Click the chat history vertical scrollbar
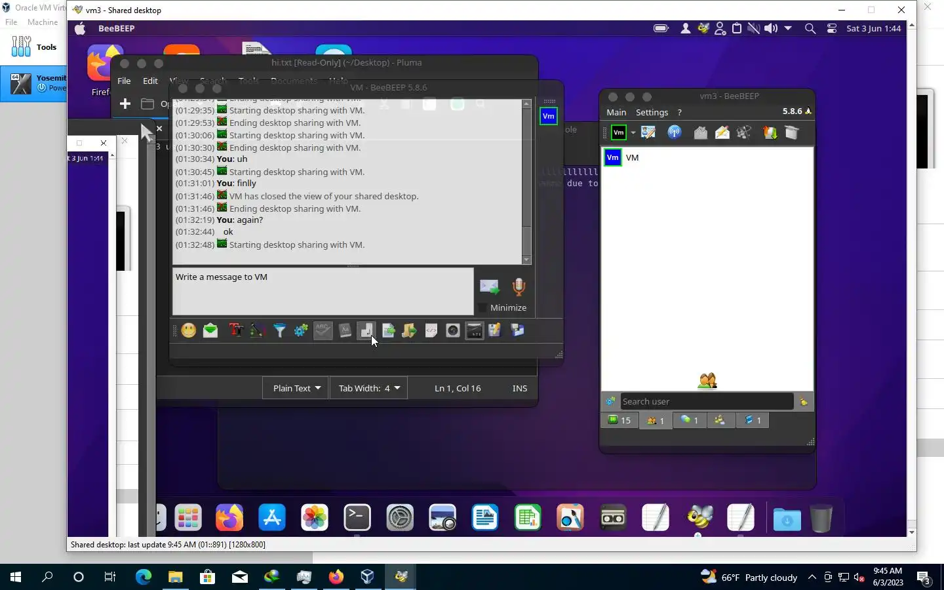 point(526,182)
